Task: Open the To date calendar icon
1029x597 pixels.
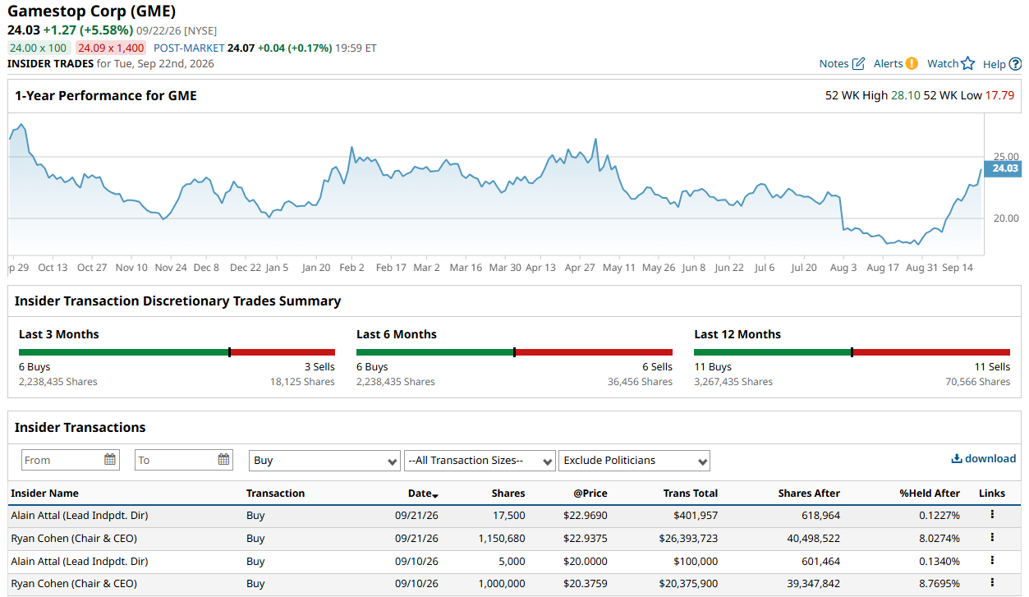Action: tap(223, 460)
